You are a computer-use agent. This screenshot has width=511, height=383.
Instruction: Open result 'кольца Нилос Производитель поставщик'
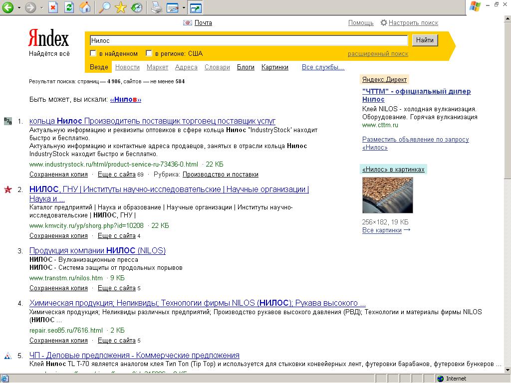pos(152,121)
